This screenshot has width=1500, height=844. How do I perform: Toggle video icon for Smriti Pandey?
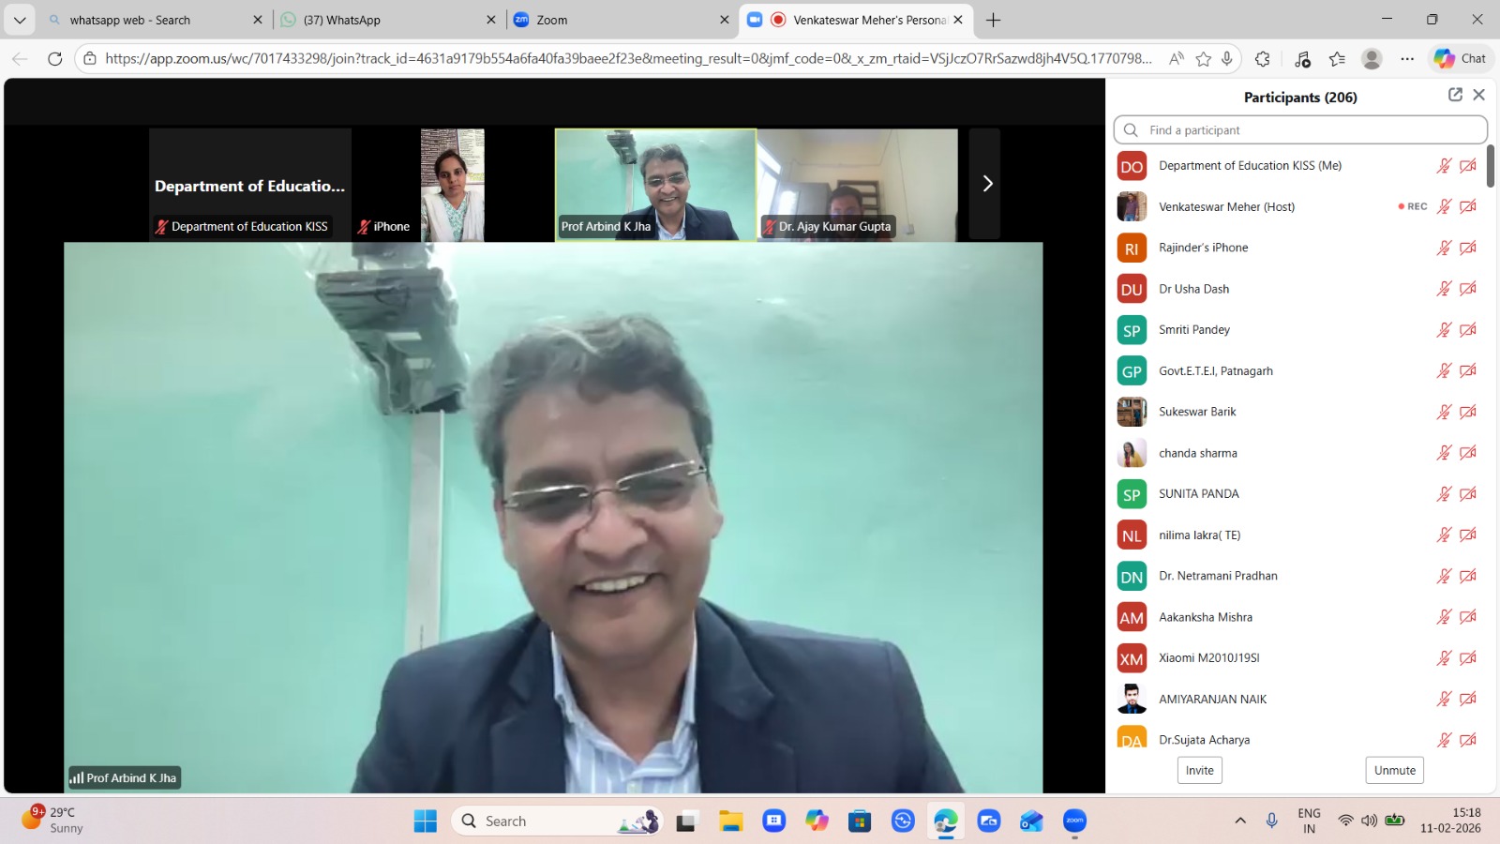(1468, 330)
